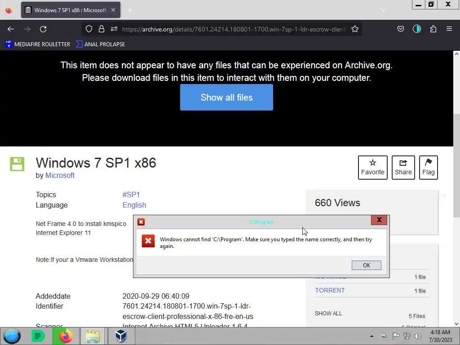Click the page scrollbar down arrow

click(x=456, y=324)
